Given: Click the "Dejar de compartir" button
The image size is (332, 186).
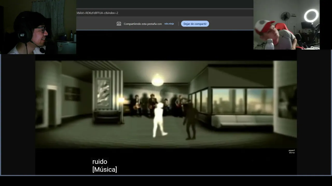Looking at the screenshot, I should 195,24.
